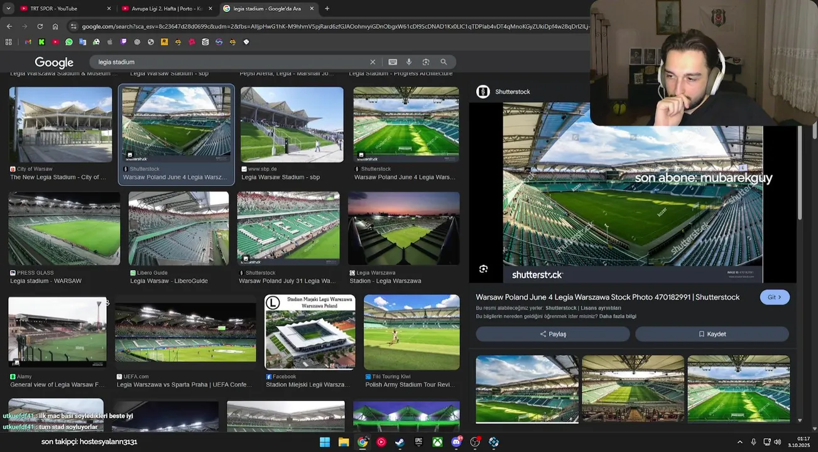Open Discord from taskbar

pos(456,442)
